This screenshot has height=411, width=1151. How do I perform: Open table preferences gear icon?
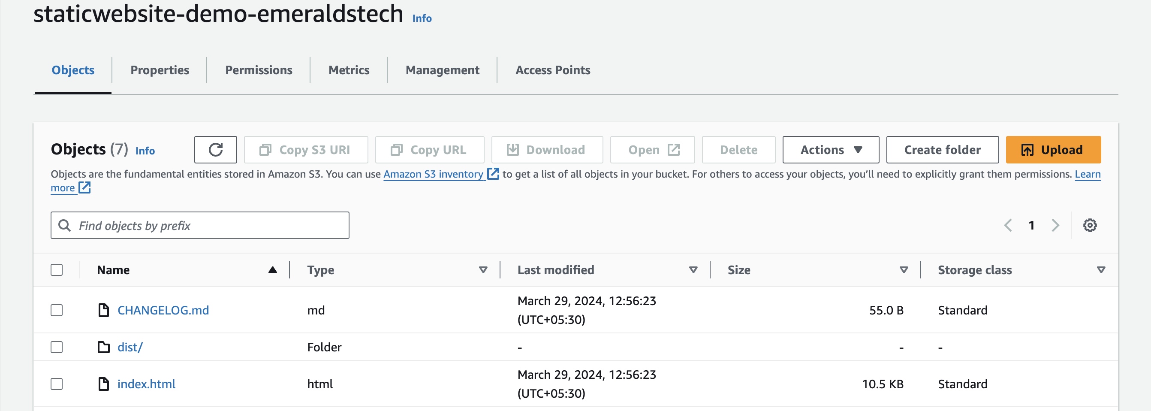[x=1089, y=225]
